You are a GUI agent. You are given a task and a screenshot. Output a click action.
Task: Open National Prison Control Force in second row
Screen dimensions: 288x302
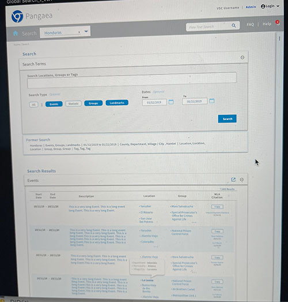pyautogui.click(x=181, y=232)
